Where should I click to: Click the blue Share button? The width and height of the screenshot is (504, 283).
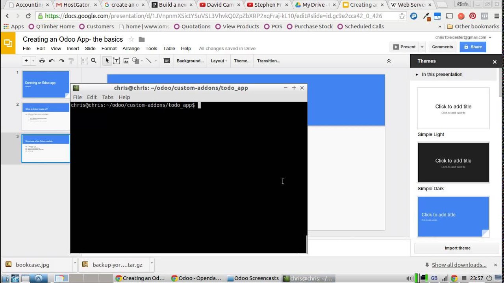pos(473,47)
